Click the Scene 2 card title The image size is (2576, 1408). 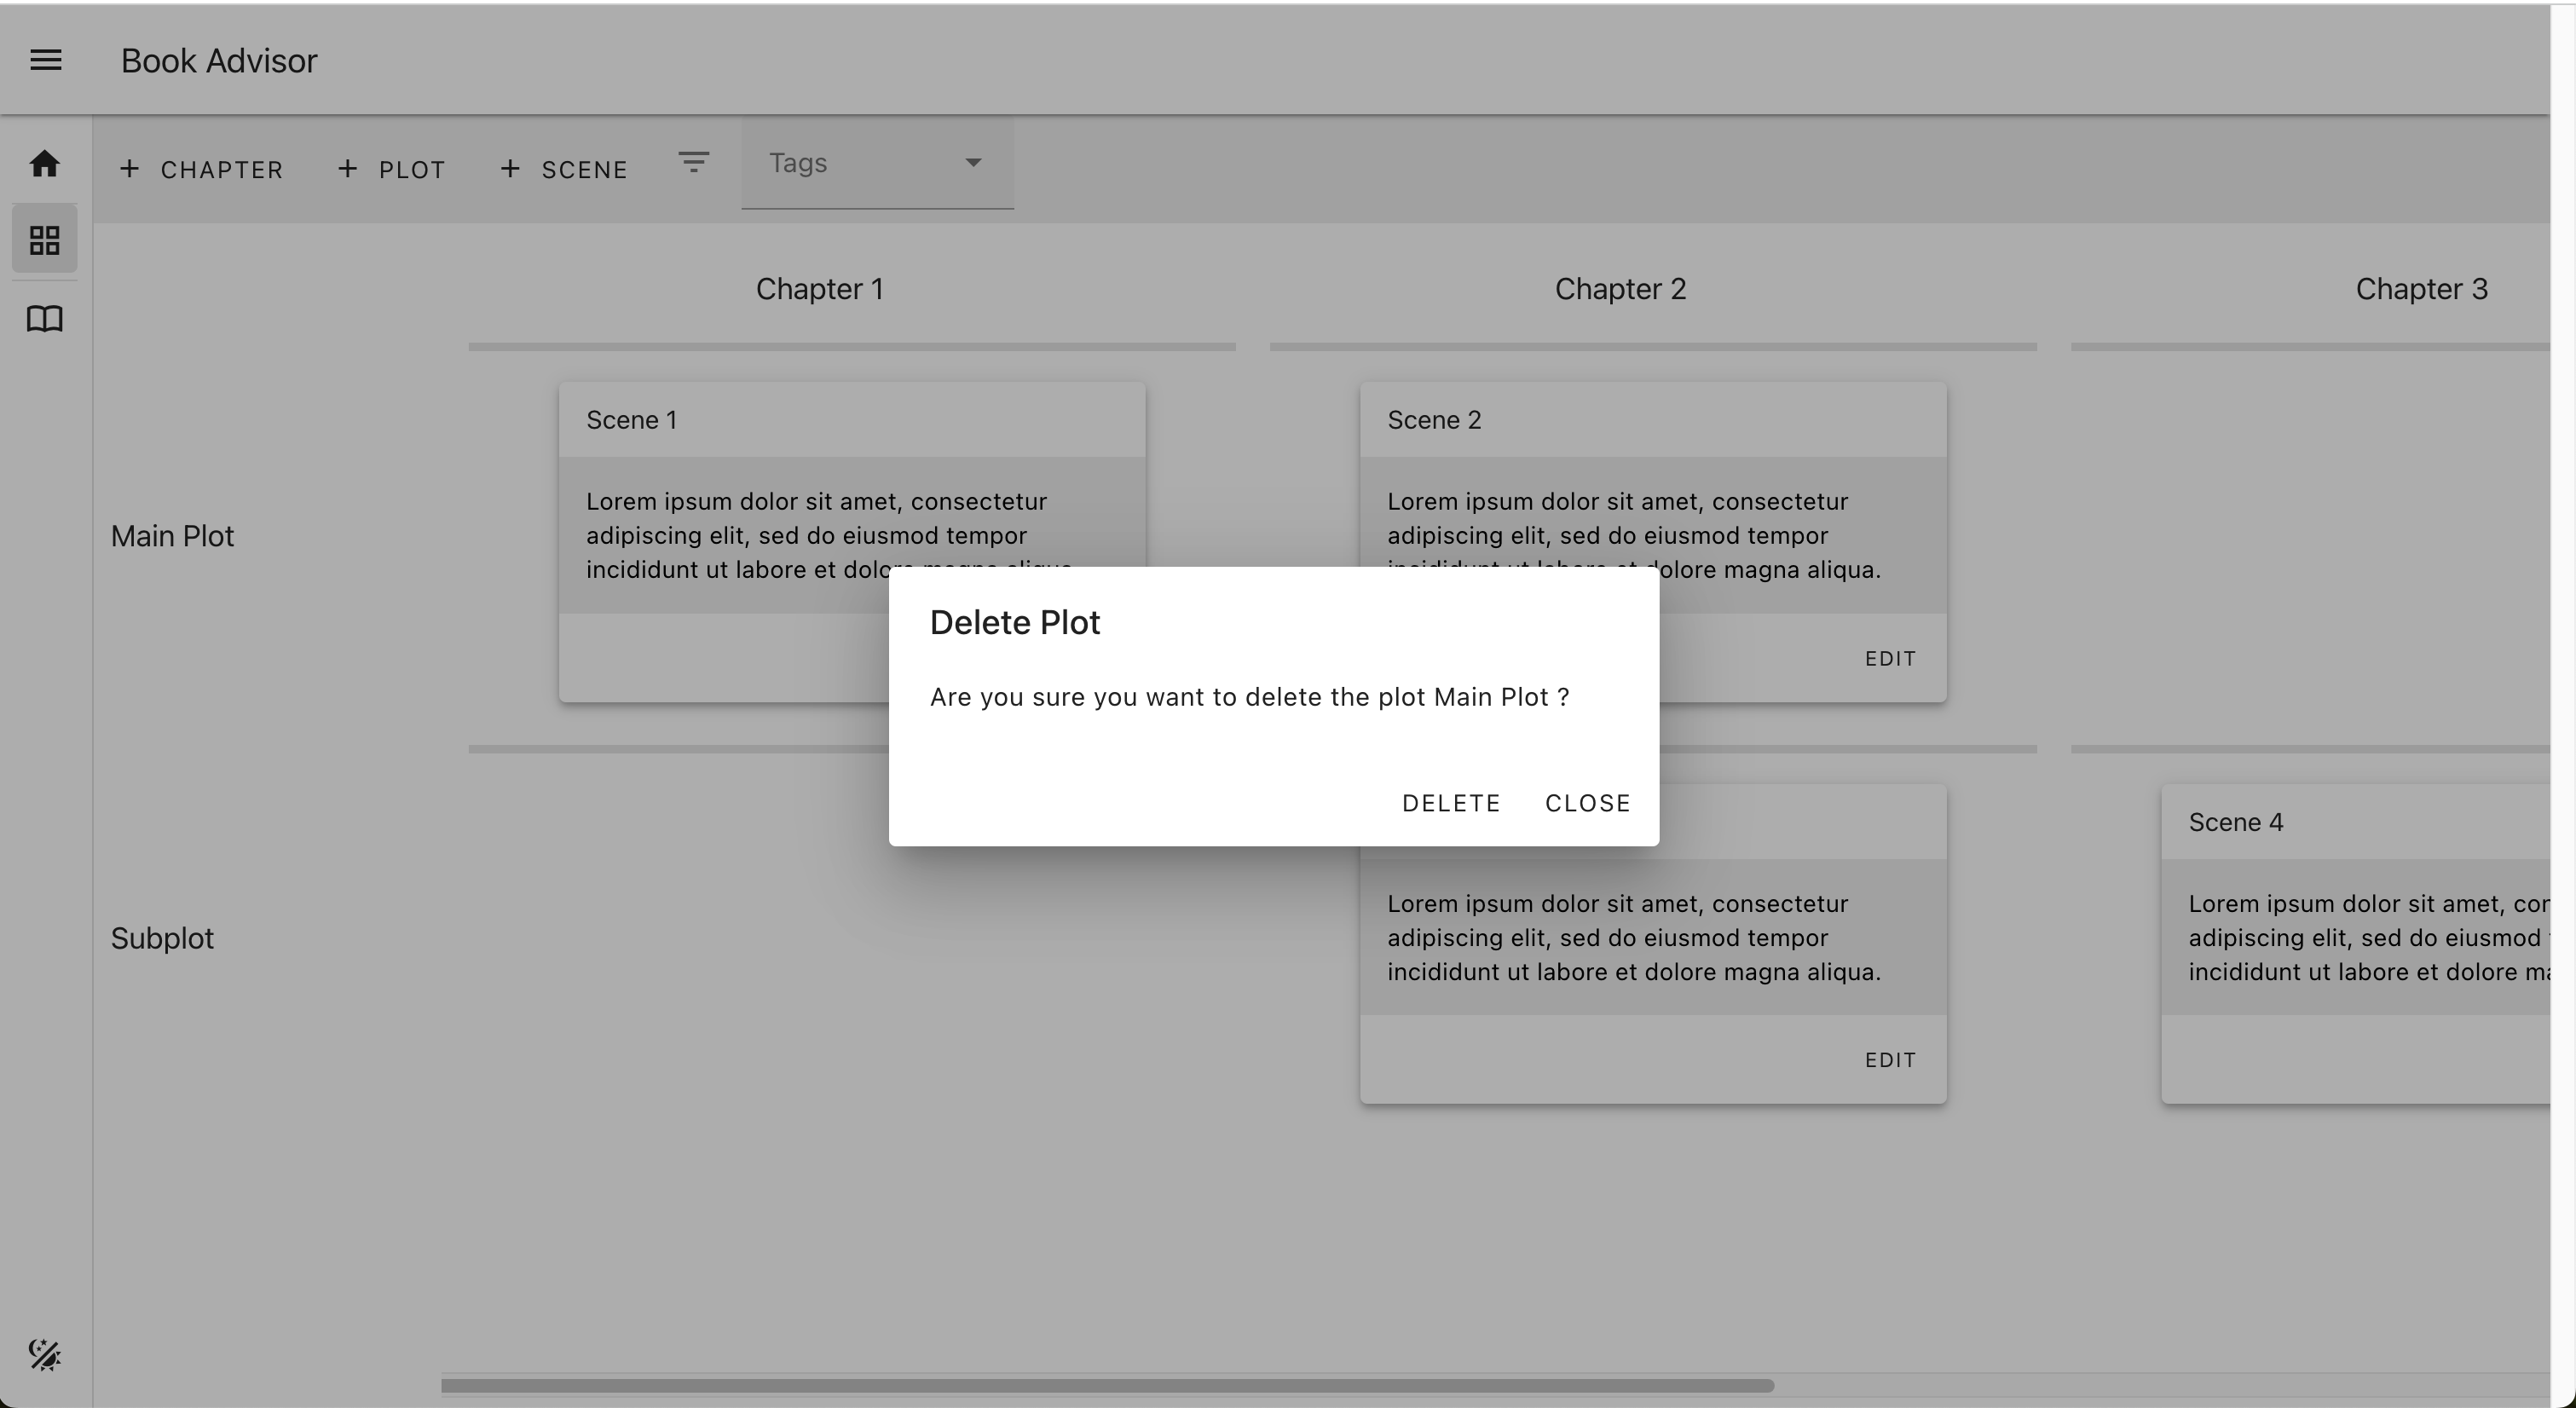(x=1434, y=420)
